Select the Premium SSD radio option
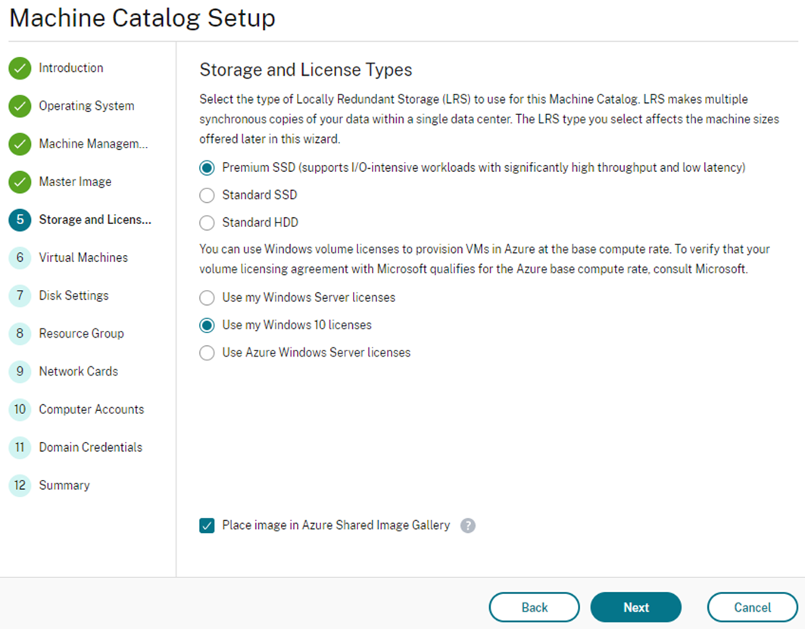This screenshot has width=805, height=629. 207,168
